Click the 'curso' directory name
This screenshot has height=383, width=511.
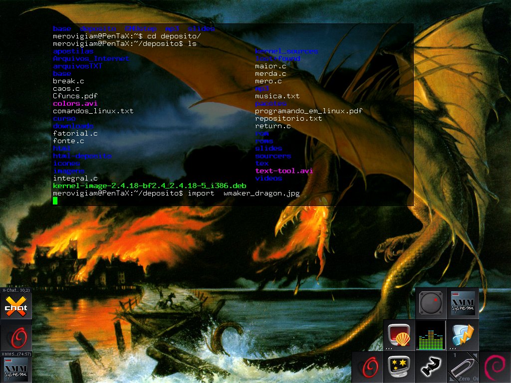64,119
